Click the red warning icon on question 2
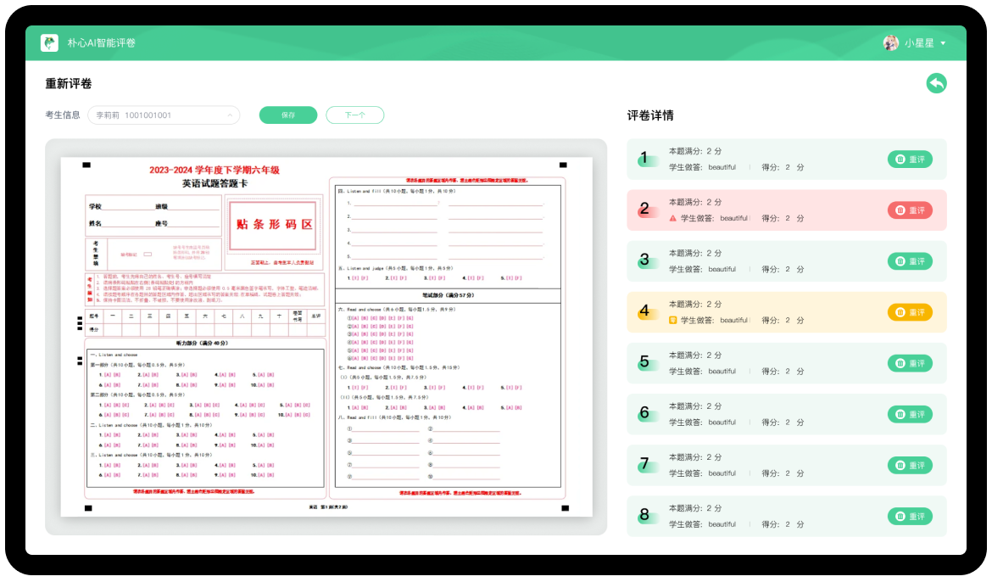The image size is (992, 582). pos(673,218)
